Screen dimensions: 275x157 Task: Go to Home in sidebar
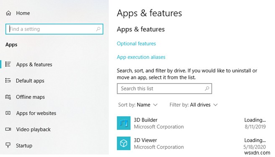[x=23, y=13]
